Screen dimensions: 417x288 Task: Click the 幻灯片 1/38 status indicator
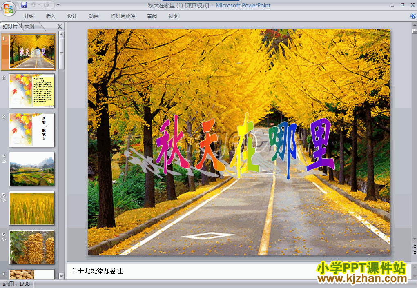coord(16,284)
